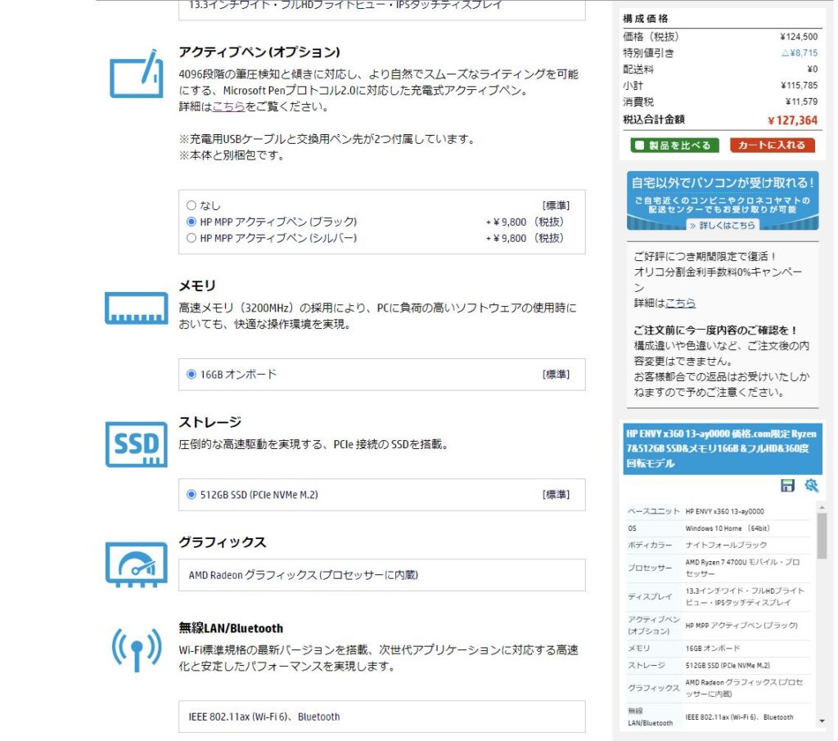Click the 価格（税抜） ¥124,500 value
Viewport: 838px width, 741px height.
point(799,37)
